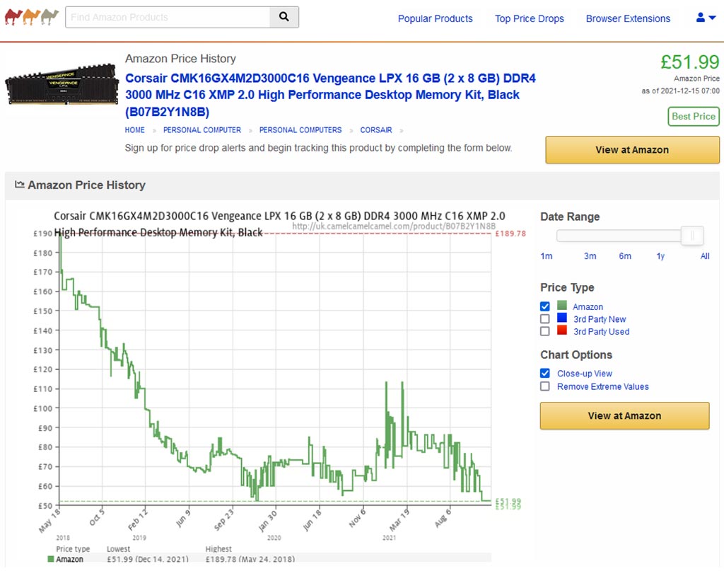Click the magnifying glass search button
724x571 pixels.
tap(284, 17)
